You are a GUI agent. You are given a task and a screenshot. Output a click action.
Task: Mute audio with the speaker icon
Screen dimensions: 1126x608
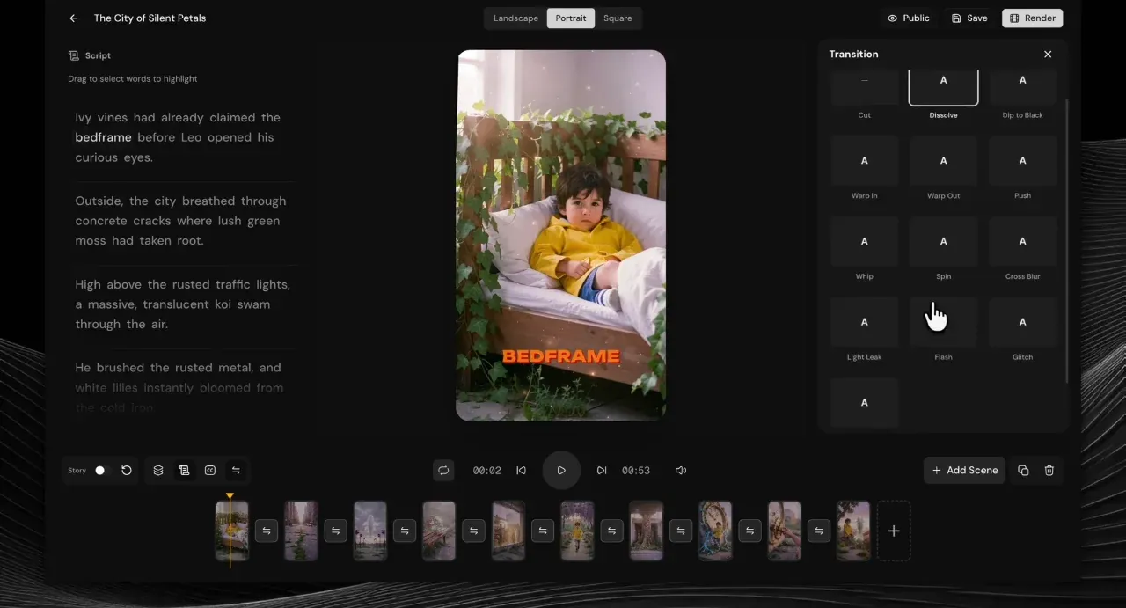[681, 471]
